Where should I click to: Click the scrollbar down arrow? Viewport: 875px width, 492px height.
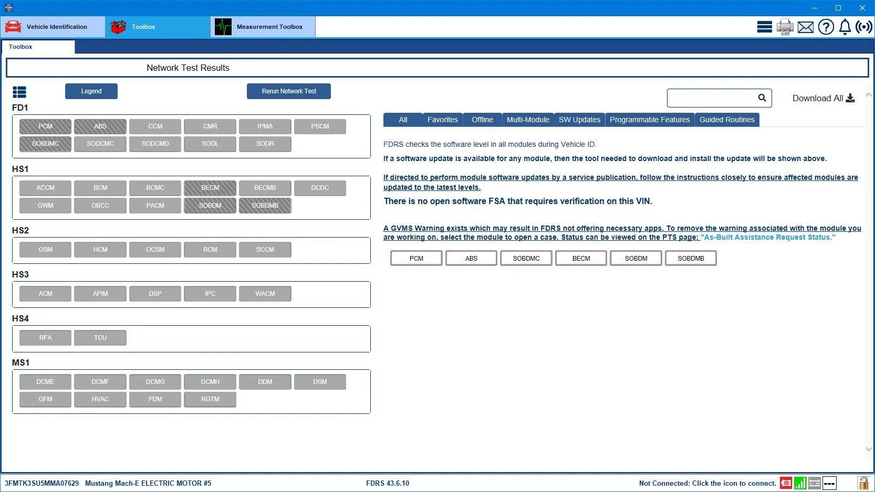click(869, 449)
